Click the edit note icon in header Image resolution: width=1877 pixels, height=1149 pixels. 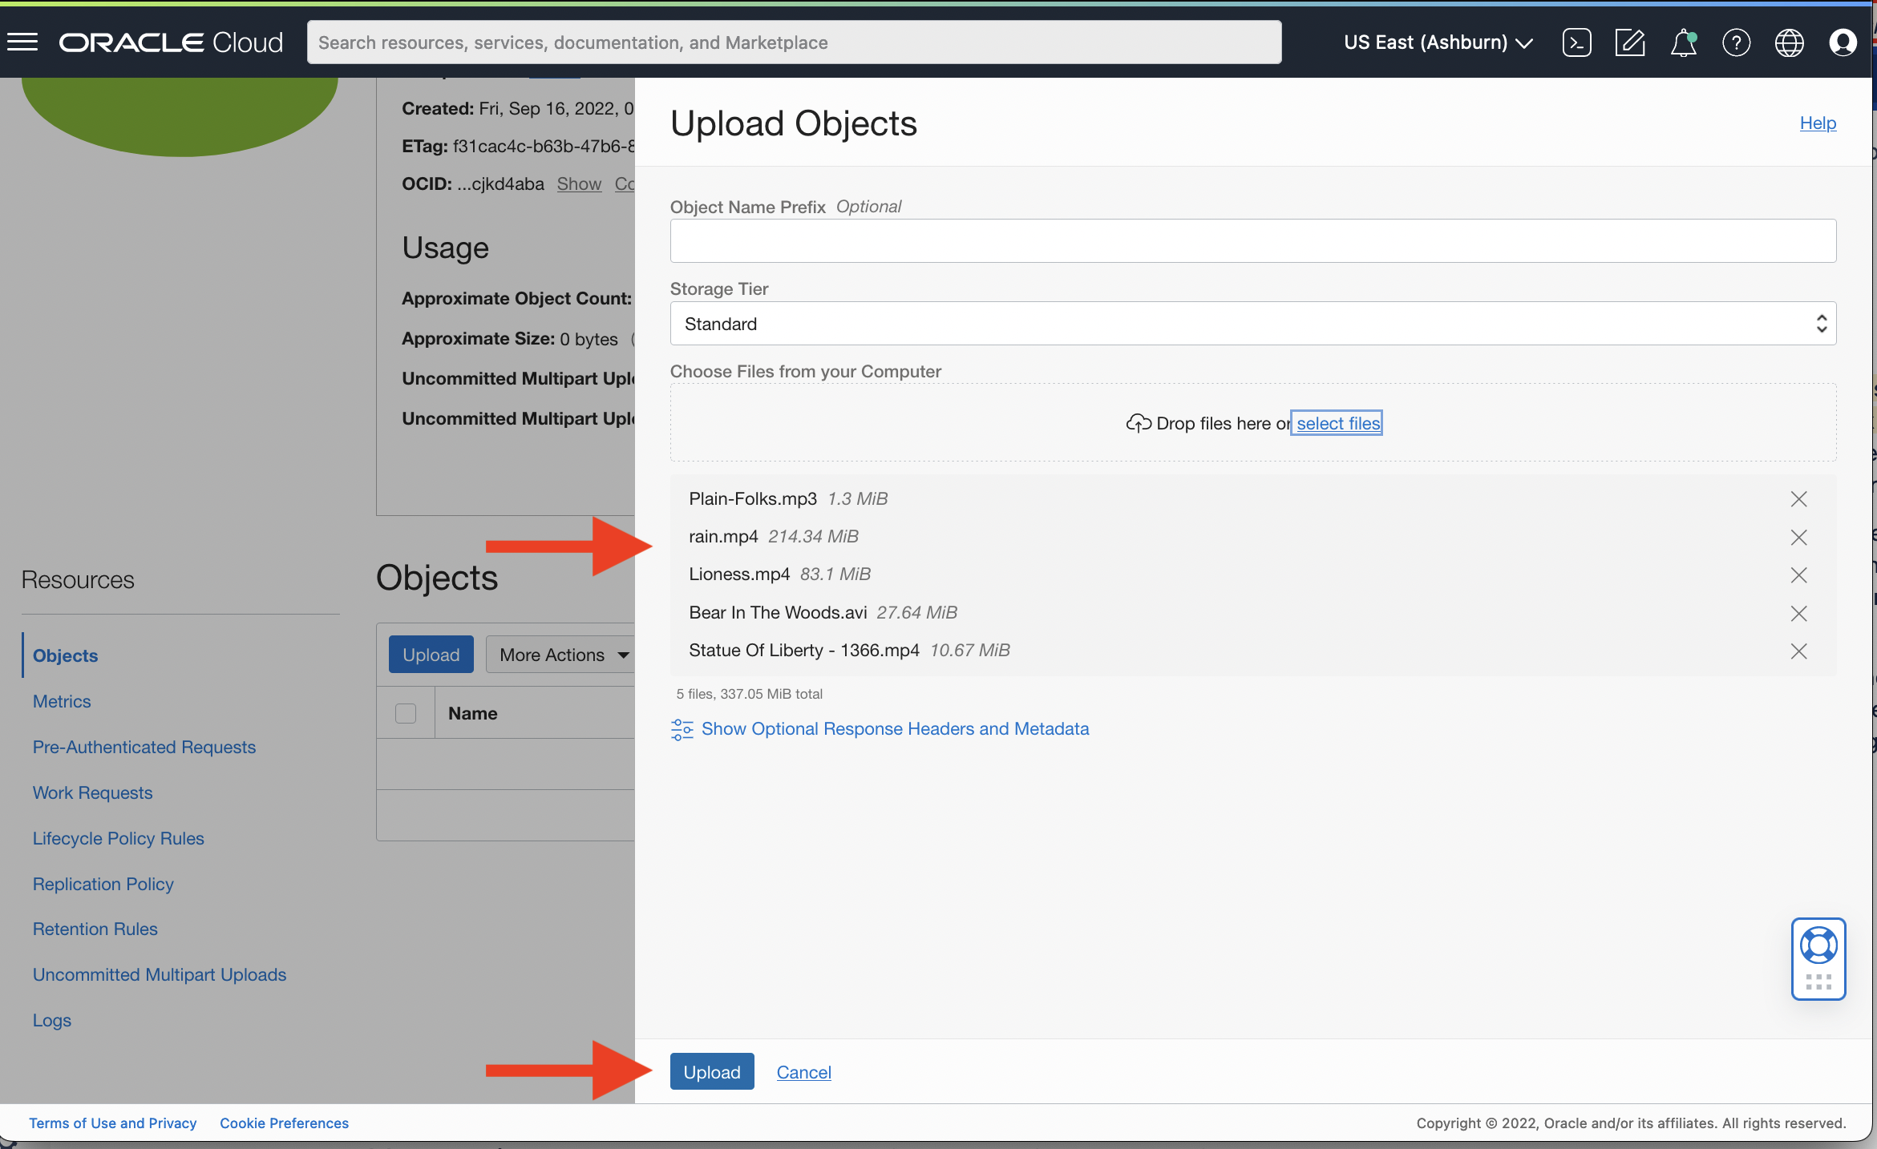pyautogui.click(x=1629, y=42)
